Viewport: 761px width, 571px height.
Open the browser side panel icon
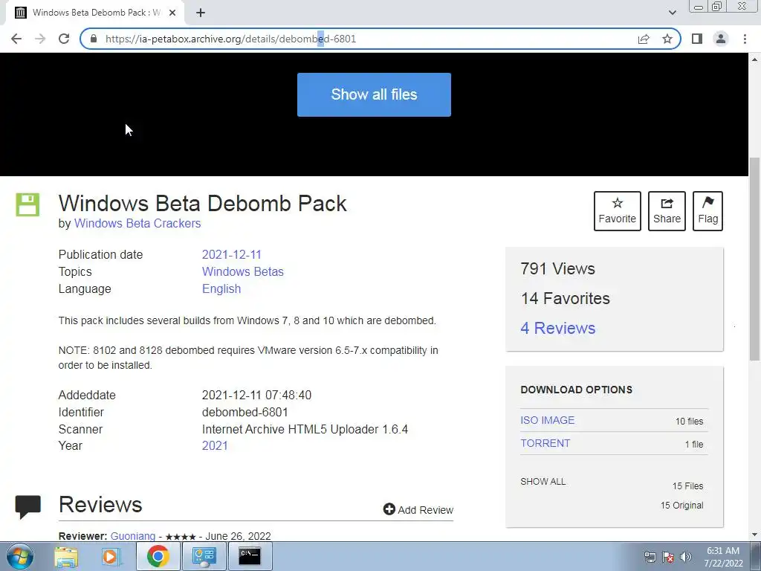click(697, 39)
